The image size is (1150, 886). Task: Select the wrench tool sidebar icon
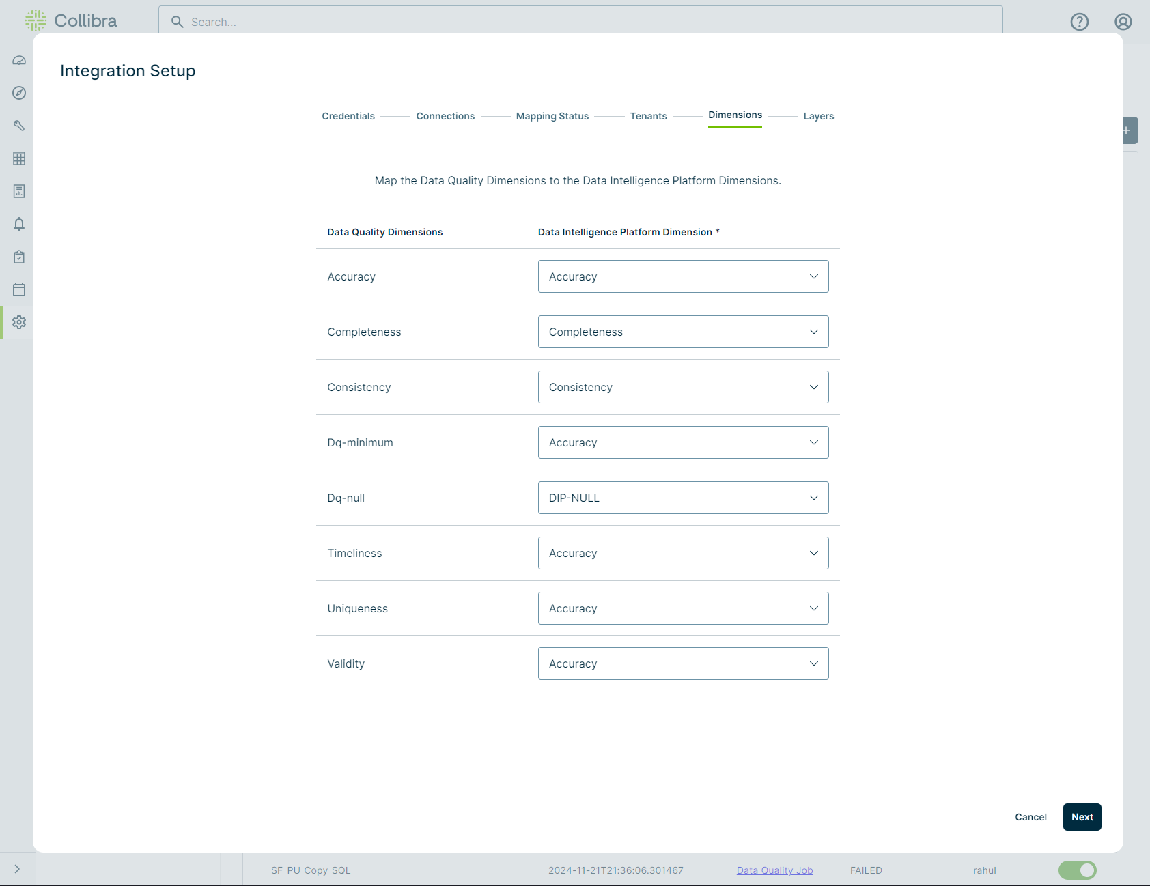click(x=19, y=126)
